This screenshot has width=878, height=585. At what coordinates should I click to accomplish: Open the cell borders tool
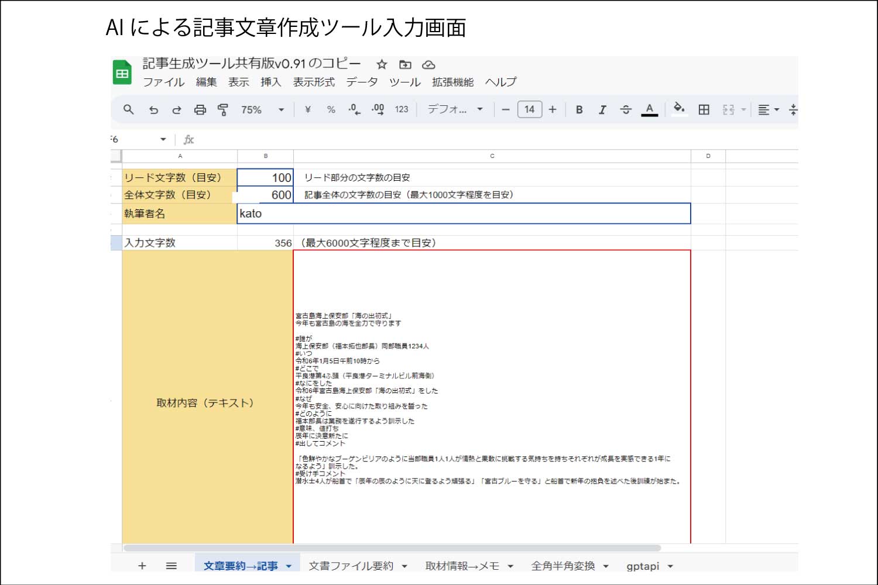[704, 109]
